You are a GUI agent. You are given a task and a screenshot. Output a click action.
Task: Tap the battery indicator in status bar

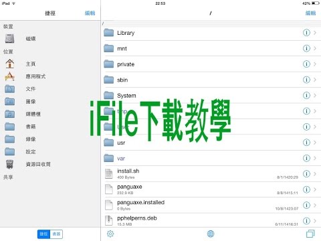[x=316, y=3]
